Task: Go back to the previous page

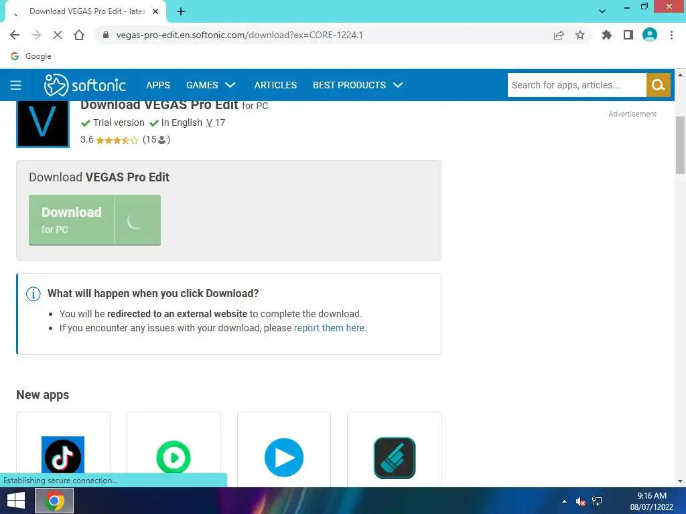Action: [15, 35]
